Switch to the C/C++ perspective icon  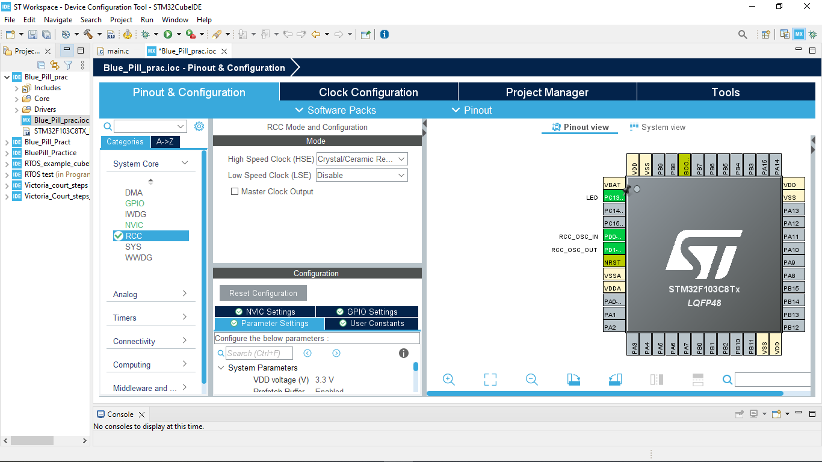click(785, 34)
